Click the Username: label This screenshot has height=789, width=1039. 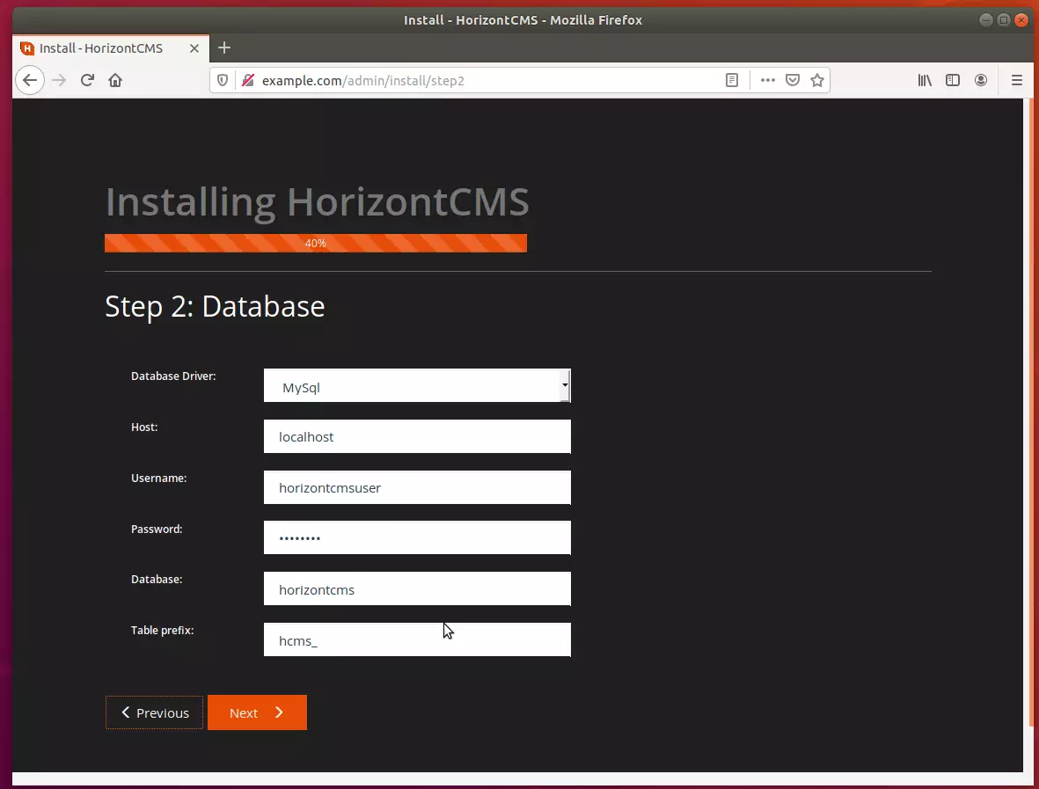(x=159, y=479)
